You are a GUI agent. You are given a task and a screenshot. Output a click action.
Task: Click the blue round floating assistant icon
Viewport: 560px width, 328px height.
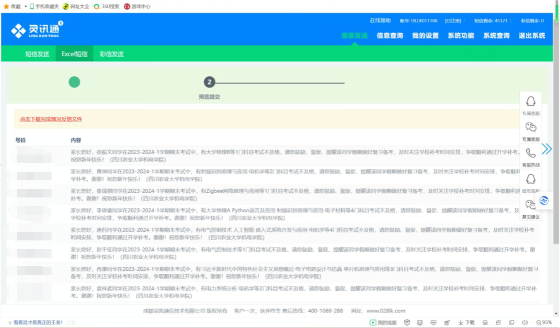point(544,200)
